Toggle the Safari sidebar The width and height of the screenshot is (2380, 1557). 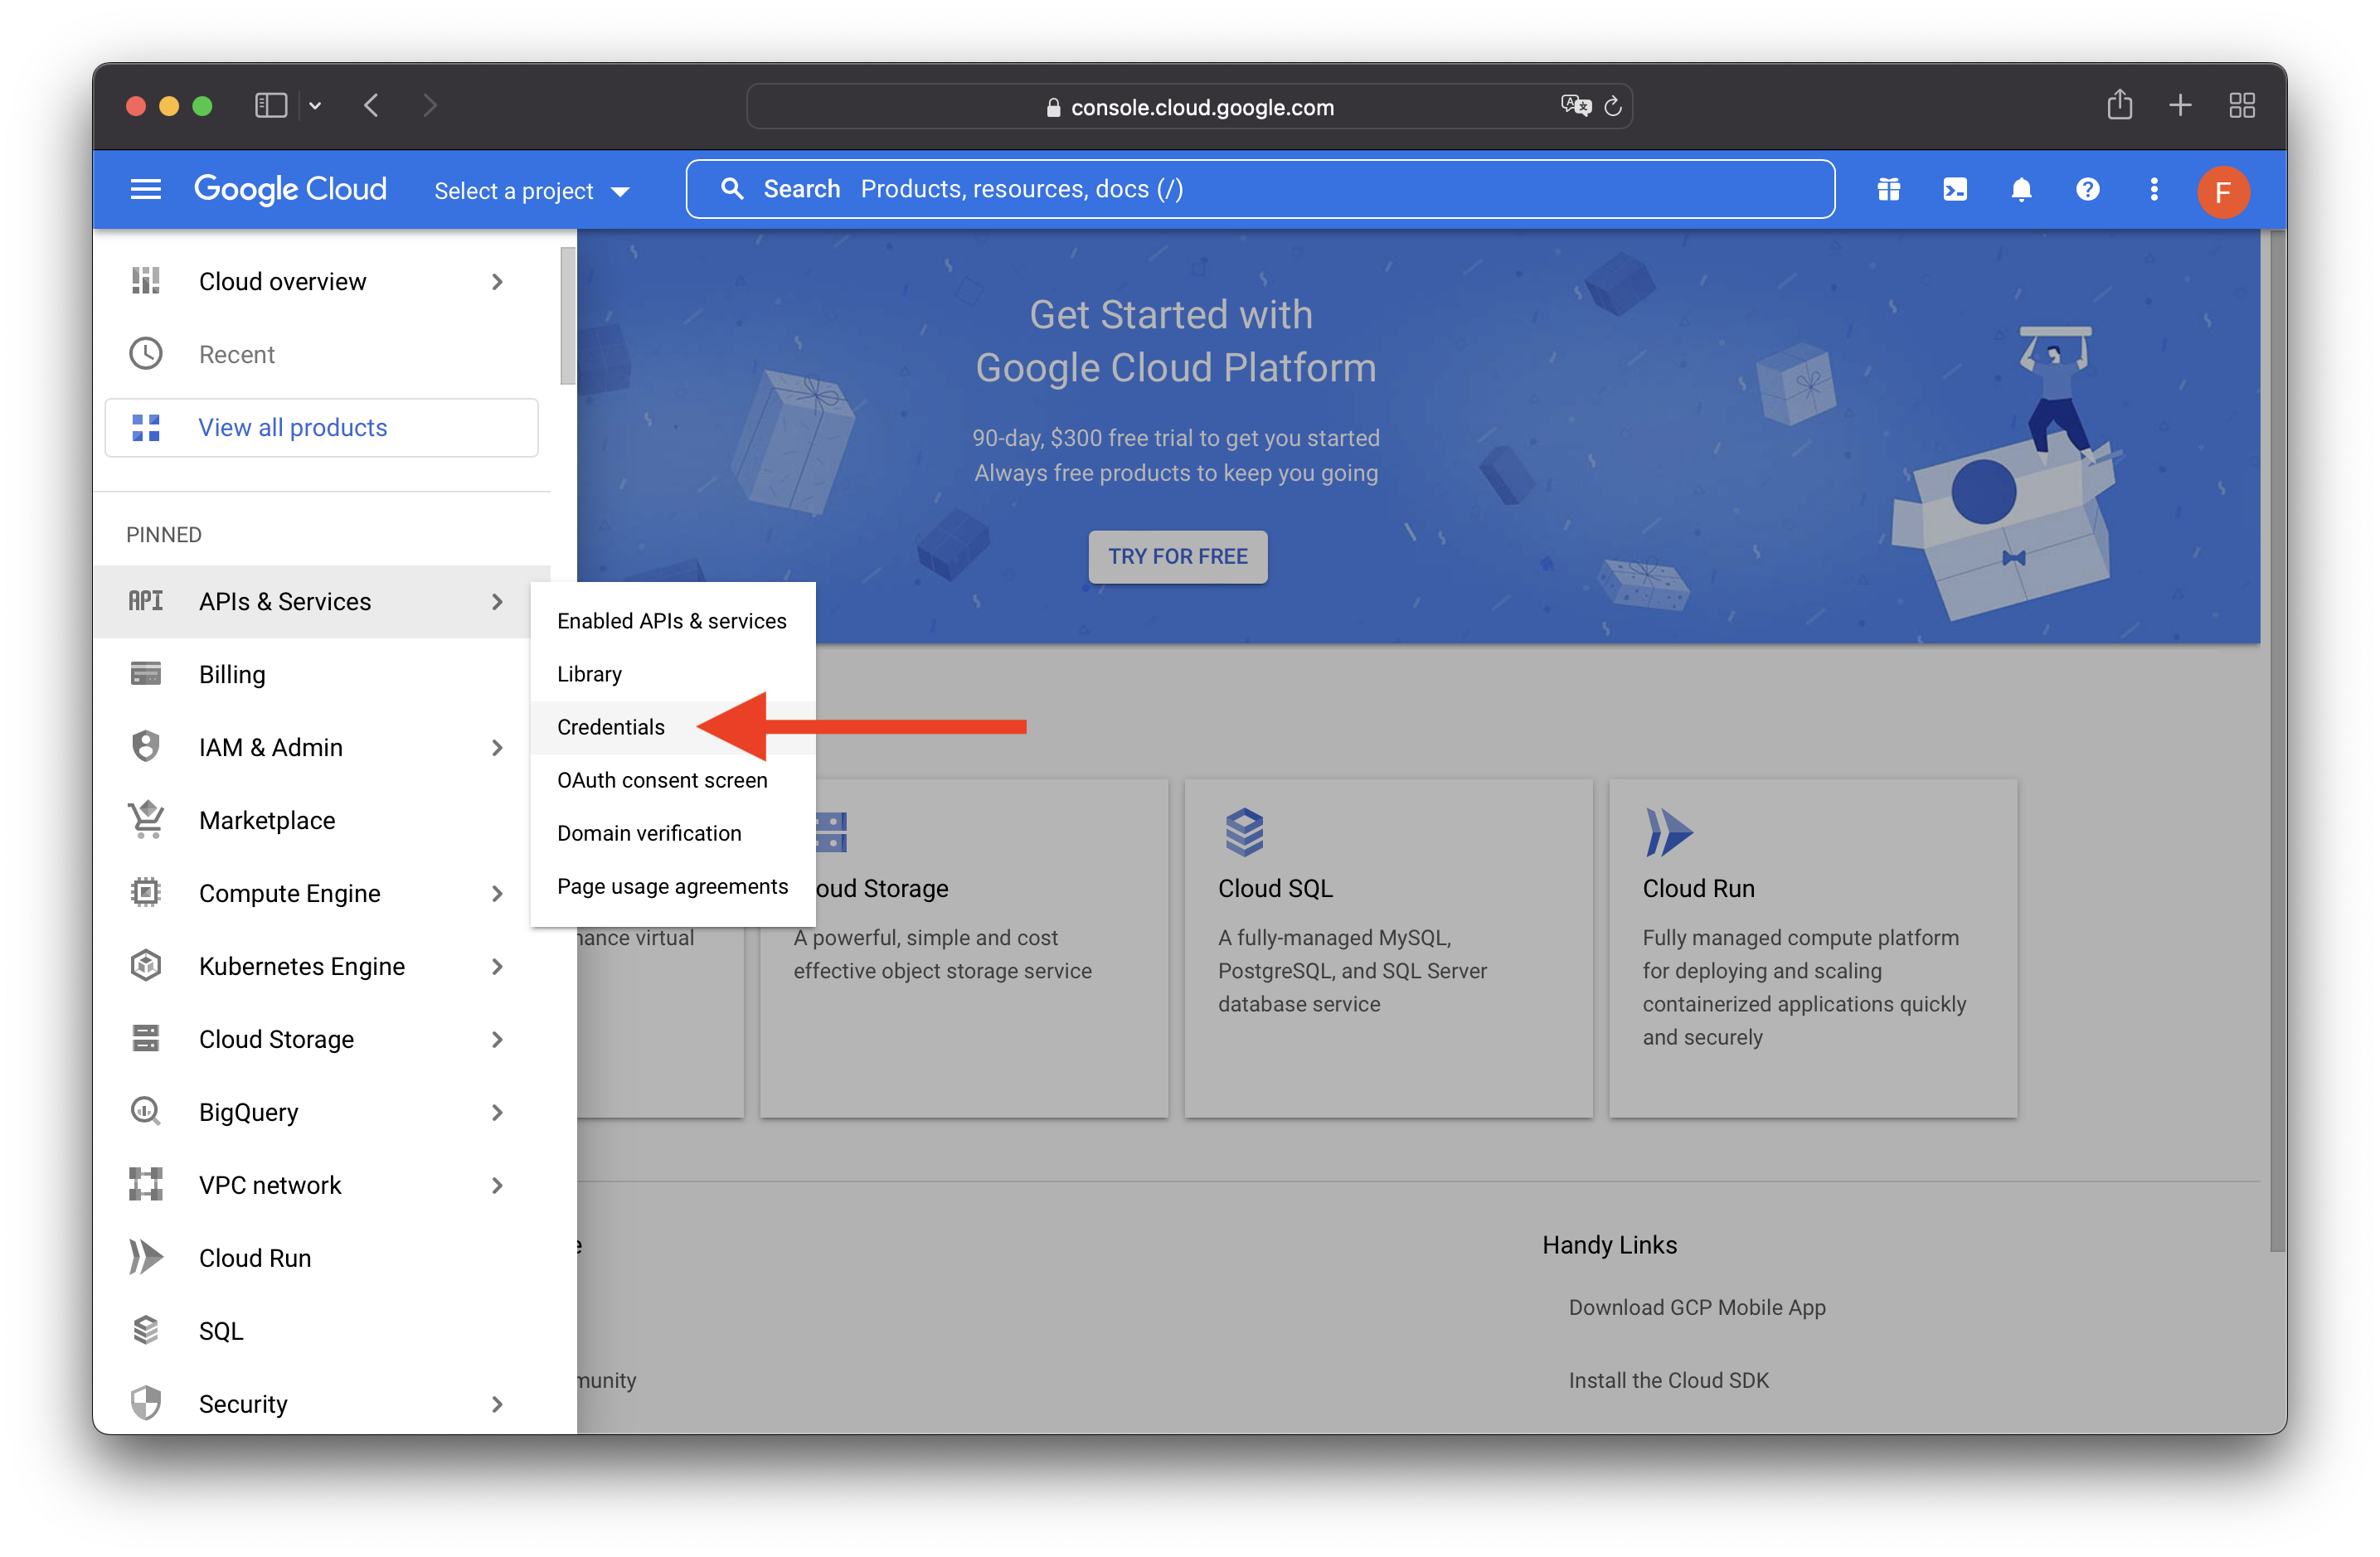click(271, 105)
